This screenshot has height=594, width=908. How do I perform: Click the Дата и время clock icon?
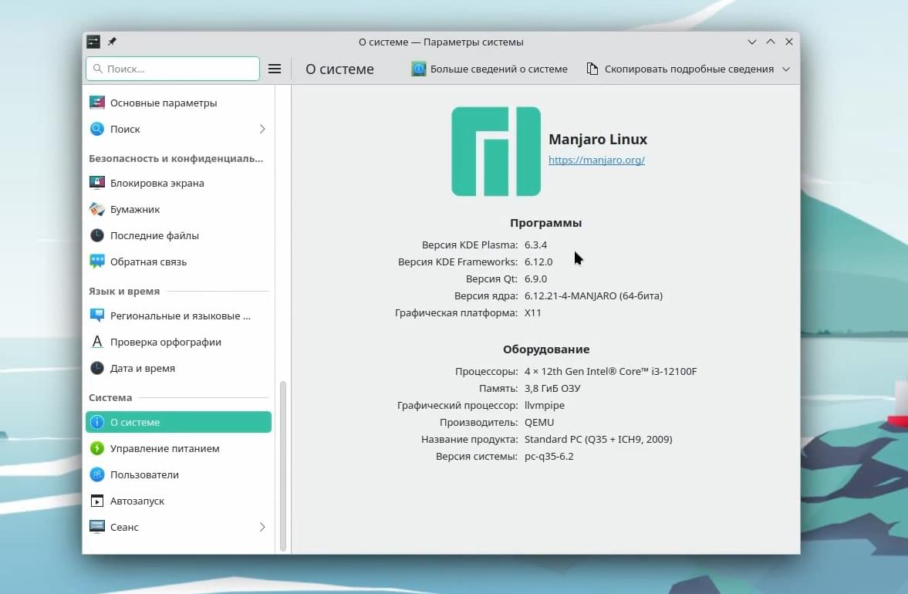click(96, 368)
